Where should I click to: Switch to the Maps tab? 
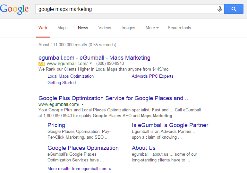(x=63, y=28)
